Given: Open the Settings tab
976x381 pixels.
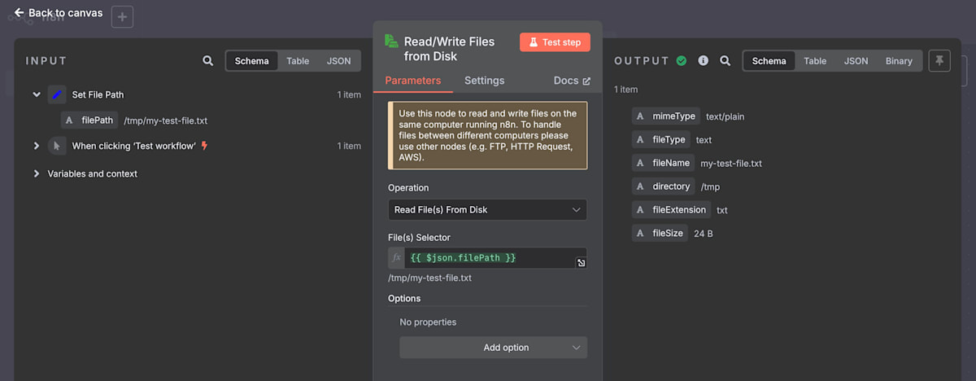Looking at the screenshot, I should tap(484, 81).
